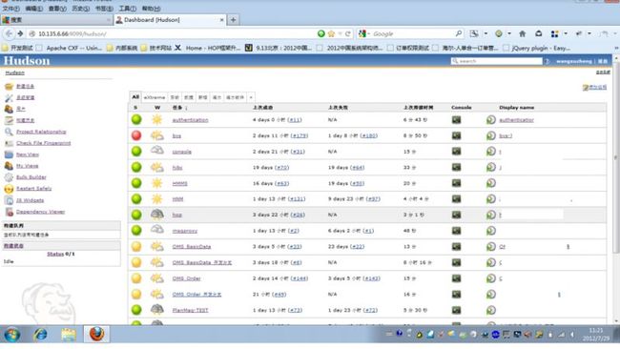Viewport: 620px width, 349px height.
Task: Open console output icon for bus row
Action: coord(456,135)
